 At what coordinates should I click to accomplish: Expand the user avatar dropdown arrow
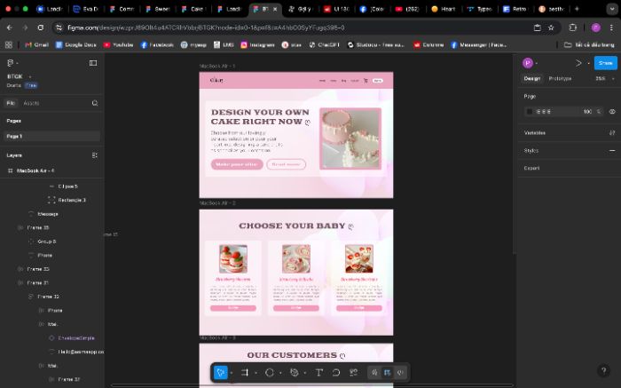pos(536,63)
